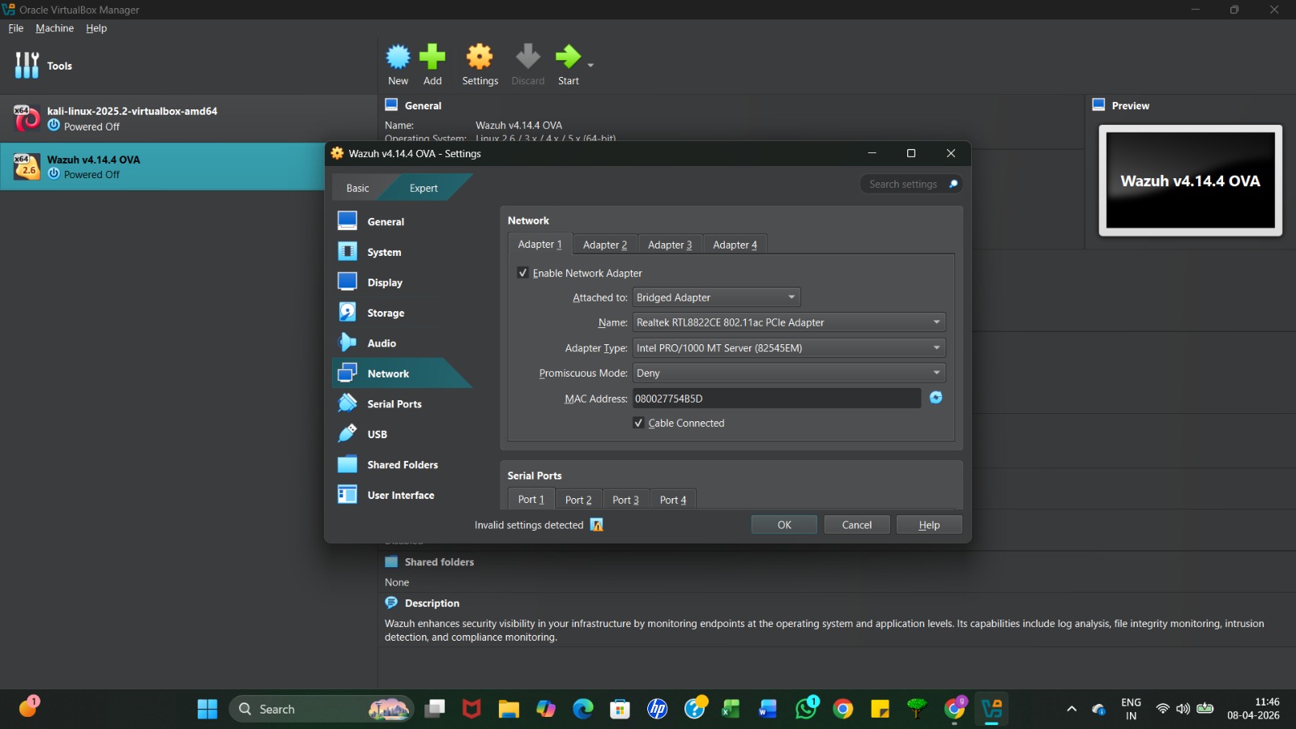Image resolution: width=1296 pixels, height=729 pixels.
Task: Select the kali-linux-2025.2-virtualbox-amd64 machine
Action: 189,118
